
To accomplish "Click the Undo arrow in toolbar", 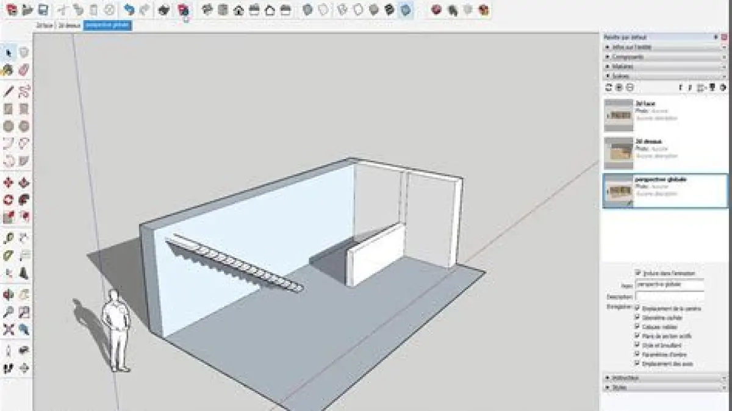I will click(x=129, y=10).
